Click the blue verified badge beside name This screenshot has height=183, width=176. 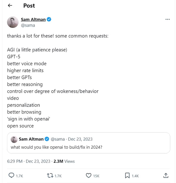pos(49,19)
